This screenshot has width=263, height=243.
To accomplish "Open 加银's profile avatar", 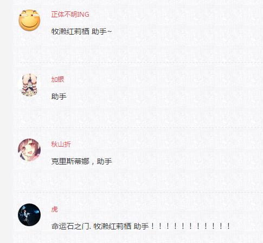I will (29, 85).
